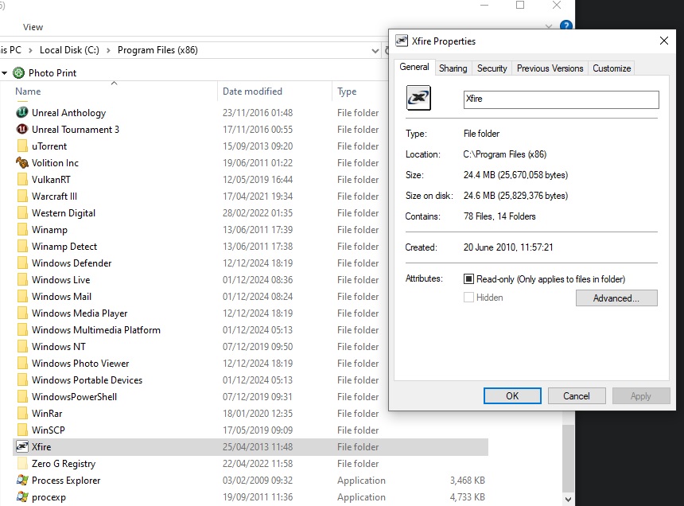Select the Windows Photo Viewer folder name
The height and width of the screenshot is (506, 684).
pyautogui.click(x=80, y=364)
